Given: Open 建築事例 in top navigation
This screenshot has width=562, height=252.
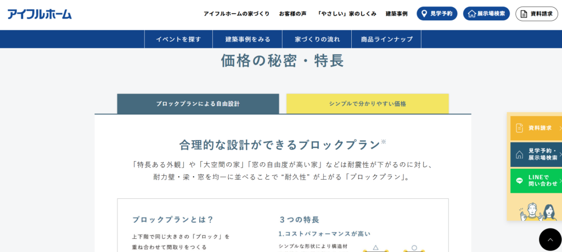Looking at the screenshot, I should pos(396,14).
